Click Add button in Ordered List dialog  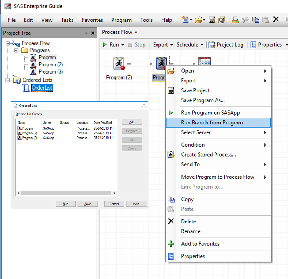[x=132, y=122]
